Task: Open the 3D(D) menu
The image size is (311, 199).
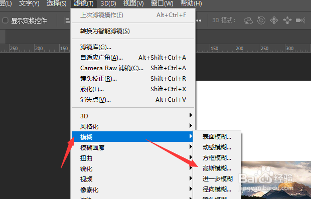Action: [108, 4]
